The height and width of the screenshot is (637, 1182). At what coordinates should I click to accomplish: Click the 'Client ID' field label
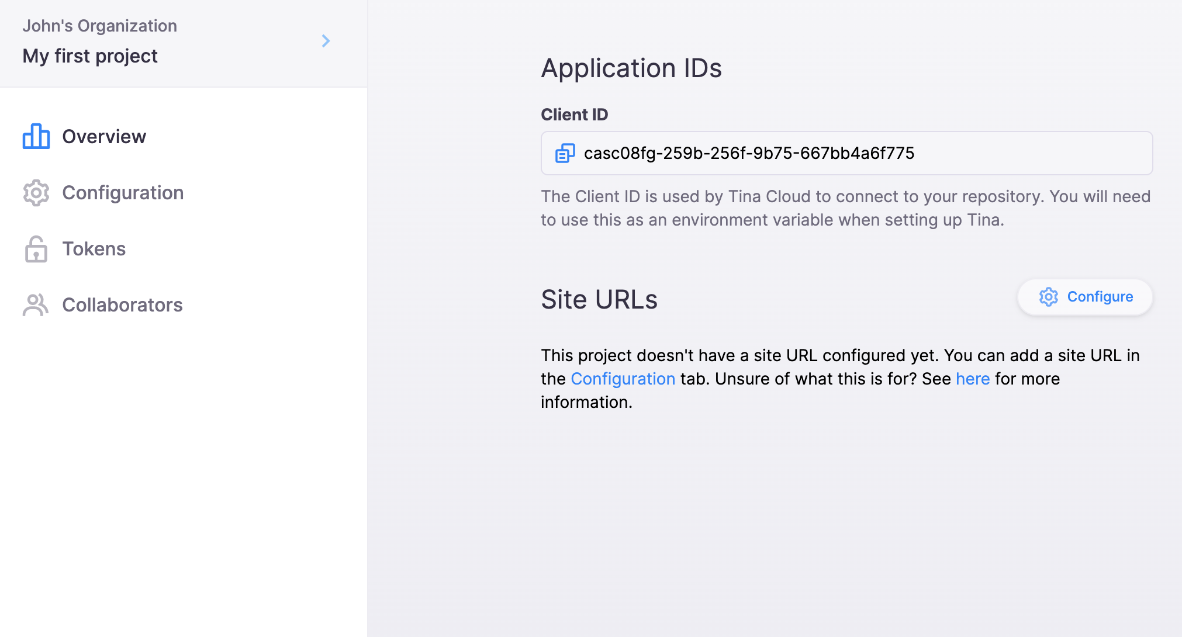tap(575, 115)
